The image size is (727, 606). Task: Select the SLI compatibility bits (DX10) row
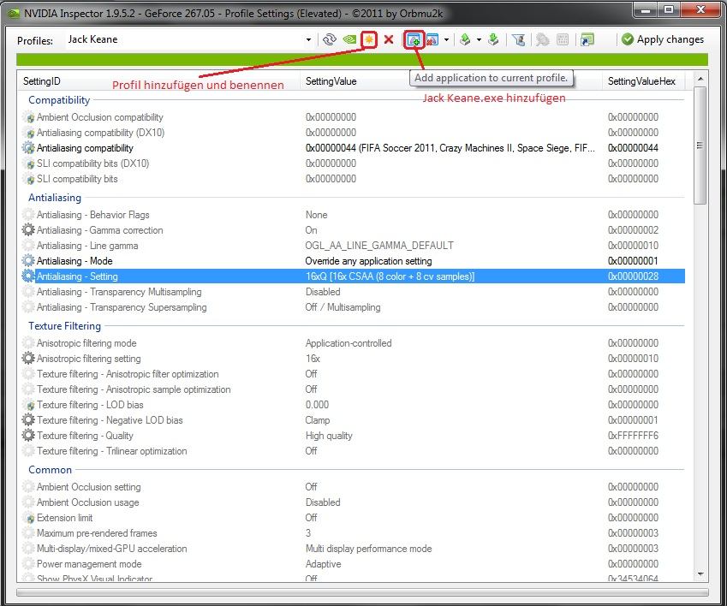[x=354, y=163]
